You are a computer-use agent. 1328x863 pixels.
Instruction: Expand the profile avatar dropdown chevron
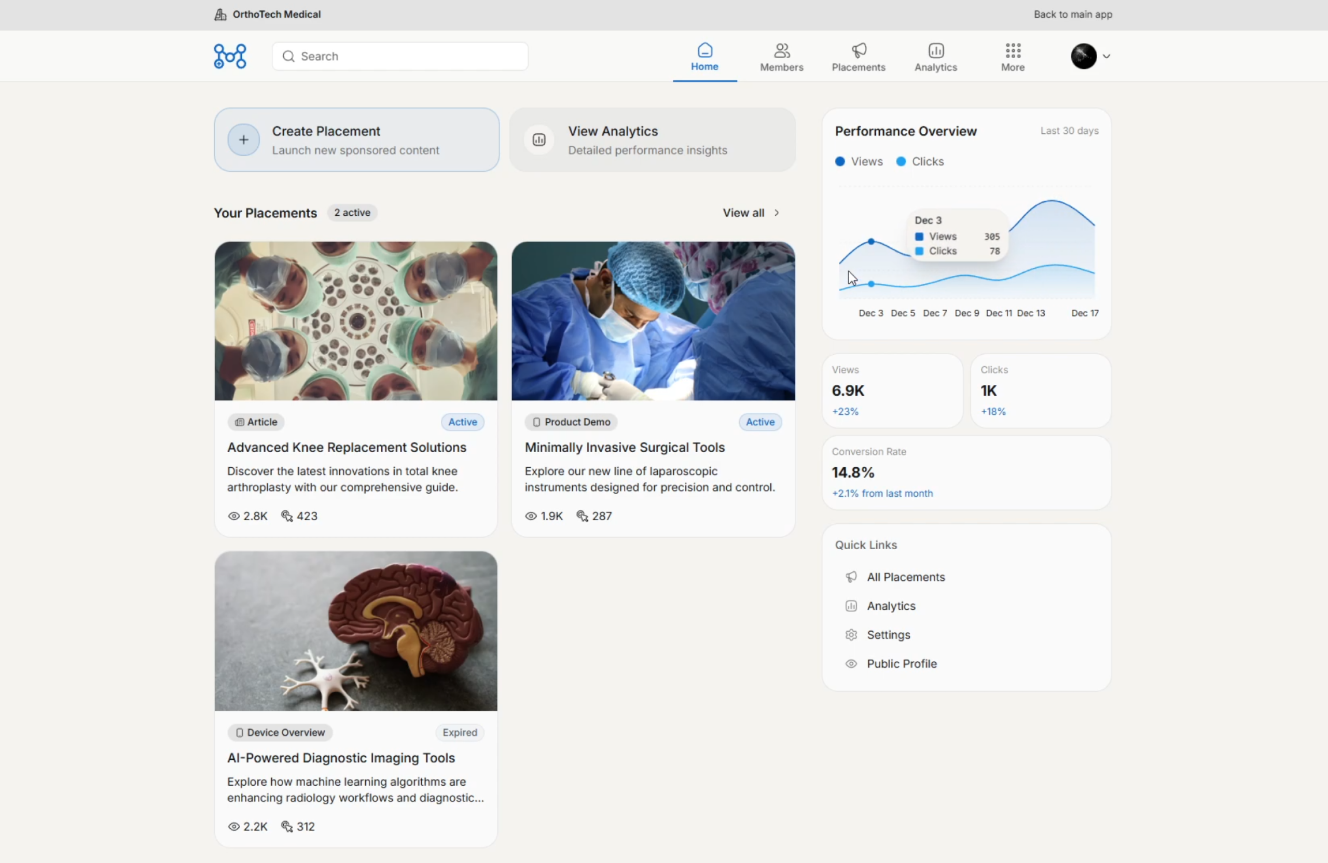(1106, 56)
